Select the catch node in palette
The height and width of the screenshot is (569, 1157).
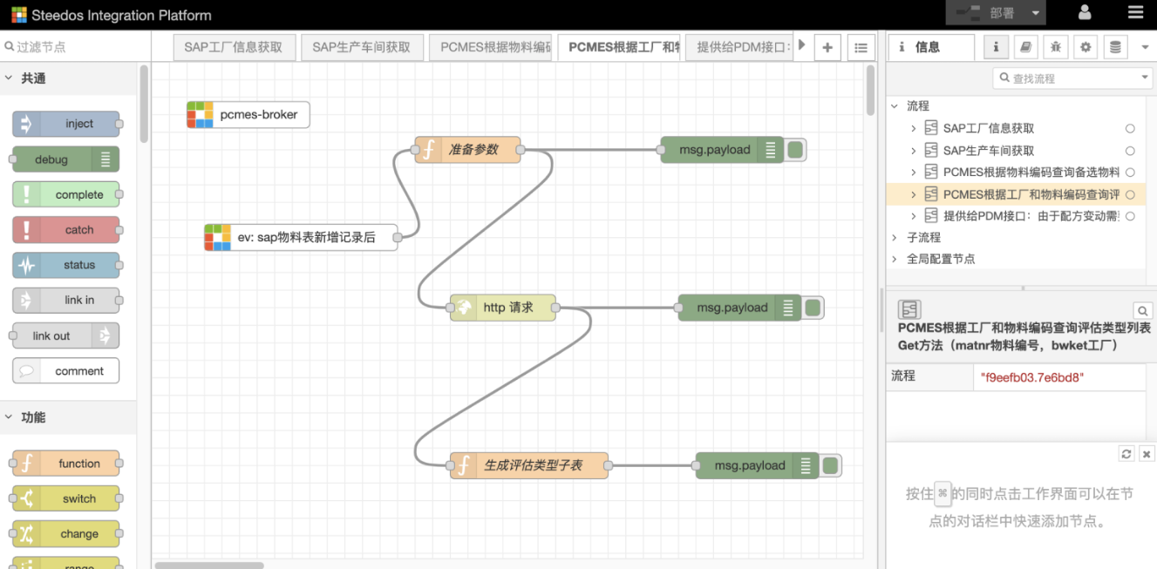66,230
